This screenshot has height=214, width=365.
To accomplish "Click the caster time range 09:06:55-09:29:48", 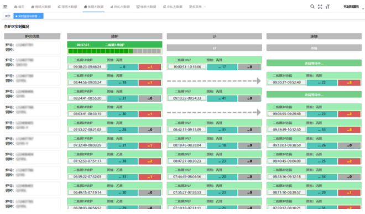I will [287, 114].
